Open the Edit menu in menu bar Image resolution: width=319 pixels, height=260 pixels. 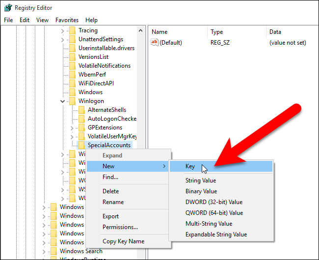click(x=25, y=20)
